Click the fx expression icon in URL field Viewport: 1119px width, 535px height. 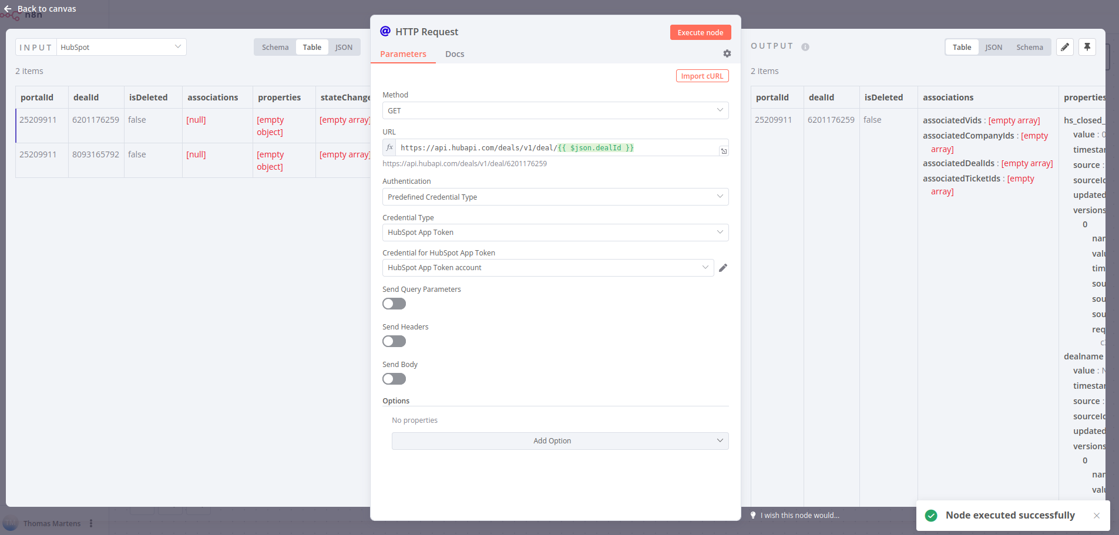pyautogui.click(x=389, y=147)
